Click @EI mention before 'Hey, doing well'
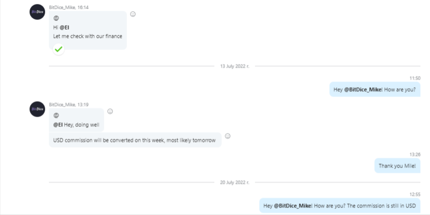Image resolution: width=430 pixels, height=215 pixels. click(x=58, y=125)
